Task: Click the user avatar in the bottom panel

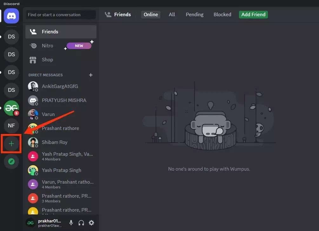Action: click(30, 223)
